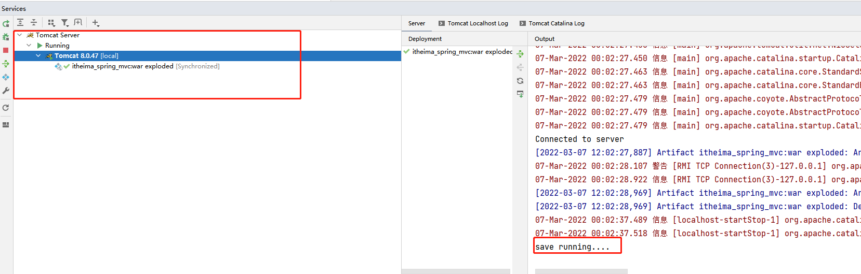Screen dimensions: 861x274
Task: Click the 00:02:27.450 main log line
Action: [698, 59]
